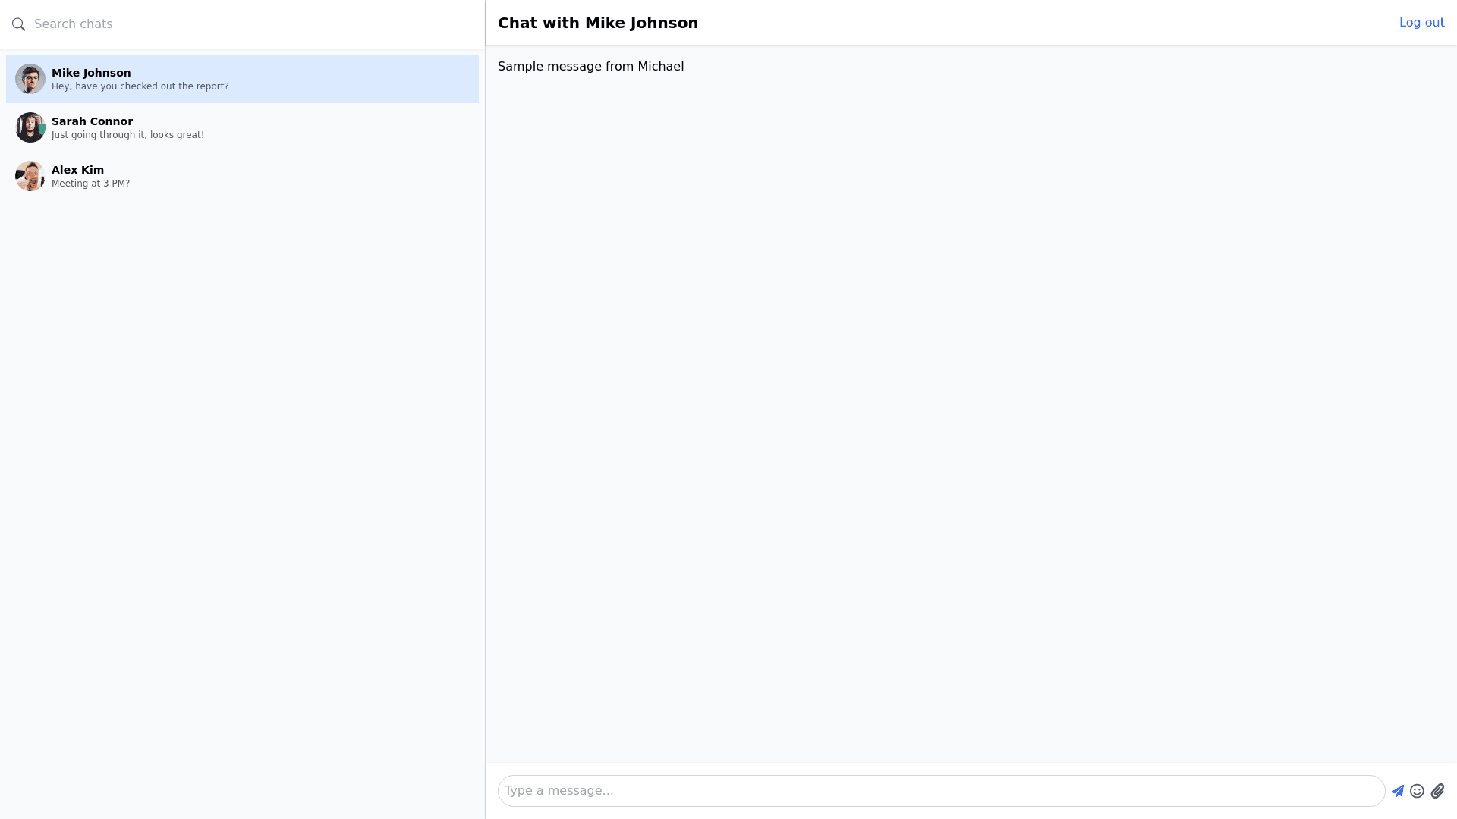Image resolution: width=1457 pixels, height=819 pixels.
Task: Click preview 'Just going through it, looks great!'
Action: (127, 135)
